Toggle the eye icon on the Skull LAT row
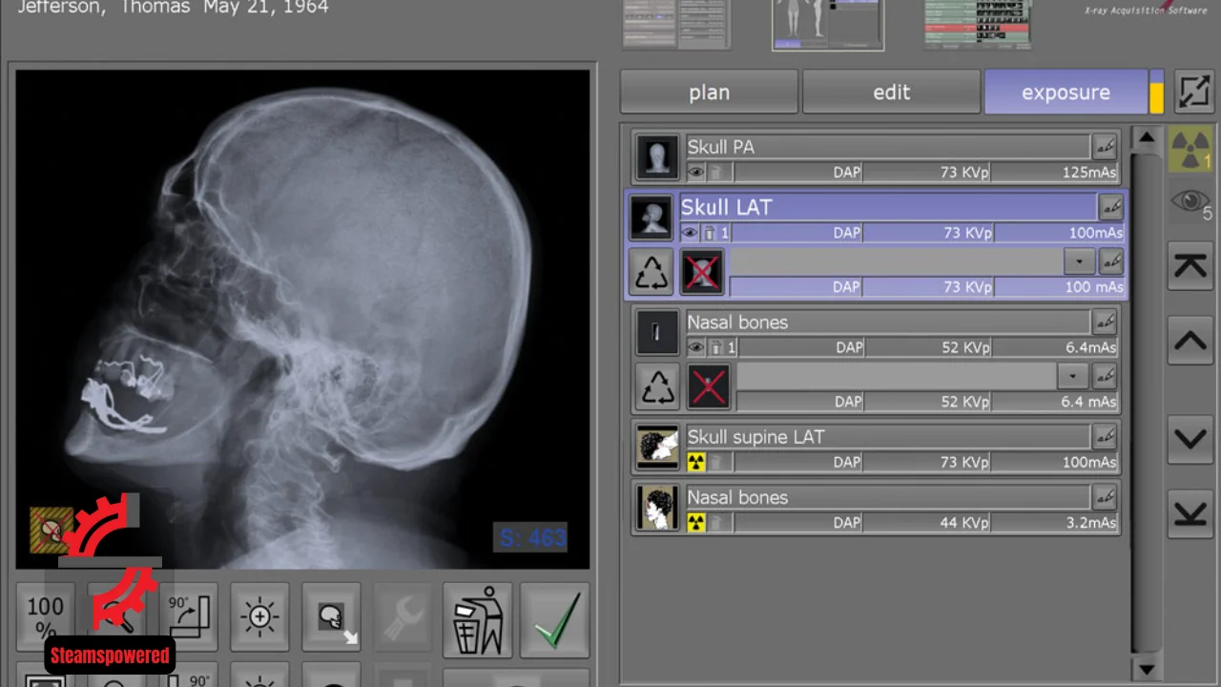The height and width of the screenshot is (687, 1221). coord(690,233)
